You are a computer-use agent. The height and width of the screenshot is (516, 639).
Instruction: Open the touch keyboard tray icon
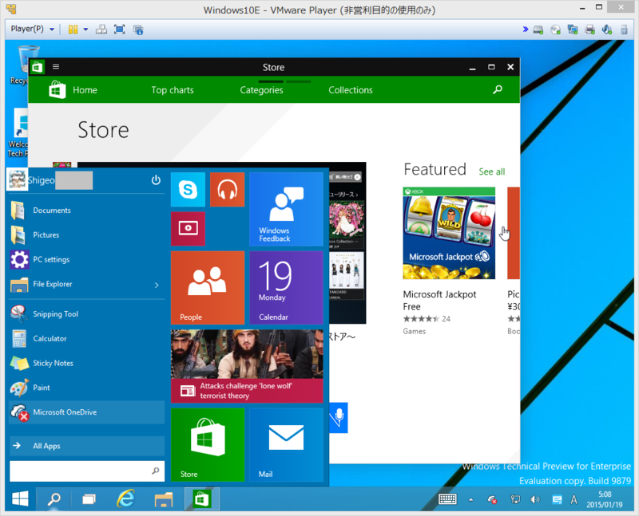click(447, 499)
